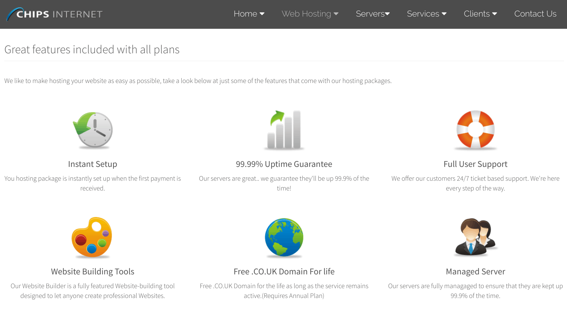Open the Home menu
The width and height of the screenshot is (567, 309).
pyautogui.click(x=249, y=14)
